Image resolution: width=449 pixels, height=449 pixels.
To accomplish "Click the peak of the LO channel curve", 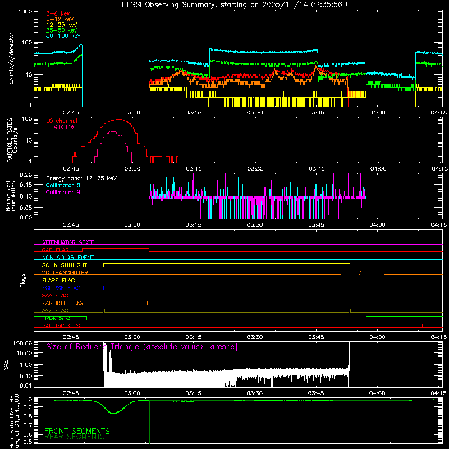I will (119, 120).
